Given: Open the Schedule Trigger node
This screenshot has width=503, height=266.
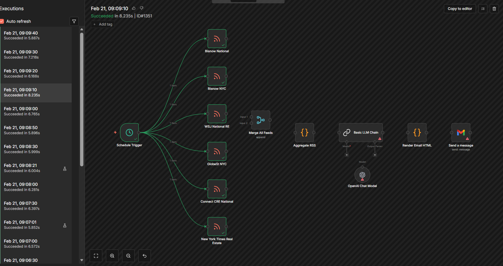Looking at the screenshot, I should 129,132.
